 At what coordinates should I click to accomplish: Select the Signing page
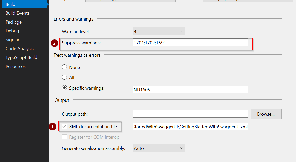[x=13, y=40]
